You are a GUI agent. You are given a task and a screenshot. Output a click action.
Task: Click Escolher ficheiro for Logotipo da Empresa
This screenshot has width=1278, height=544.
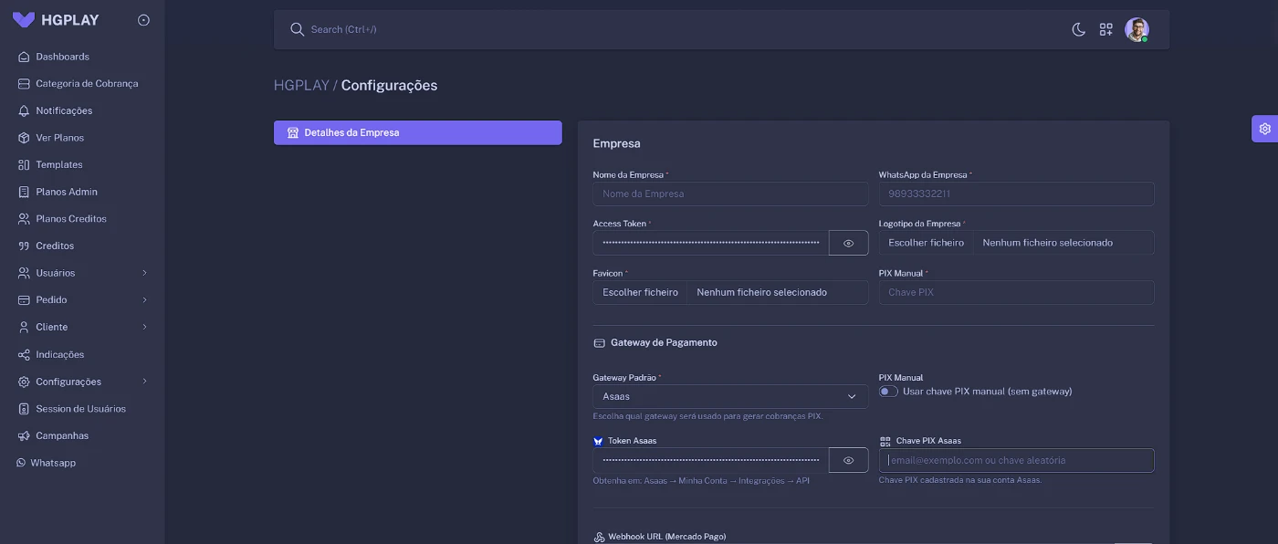[926, 243]
